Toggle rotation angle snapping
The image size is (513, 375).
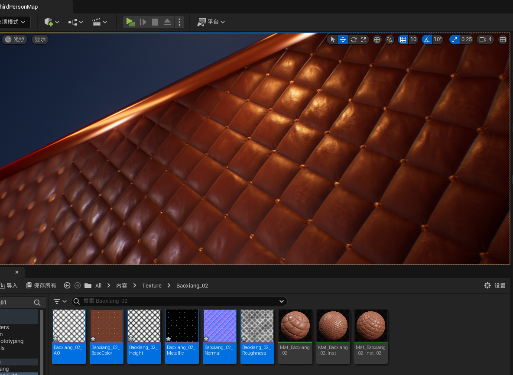tap(427, 39)
